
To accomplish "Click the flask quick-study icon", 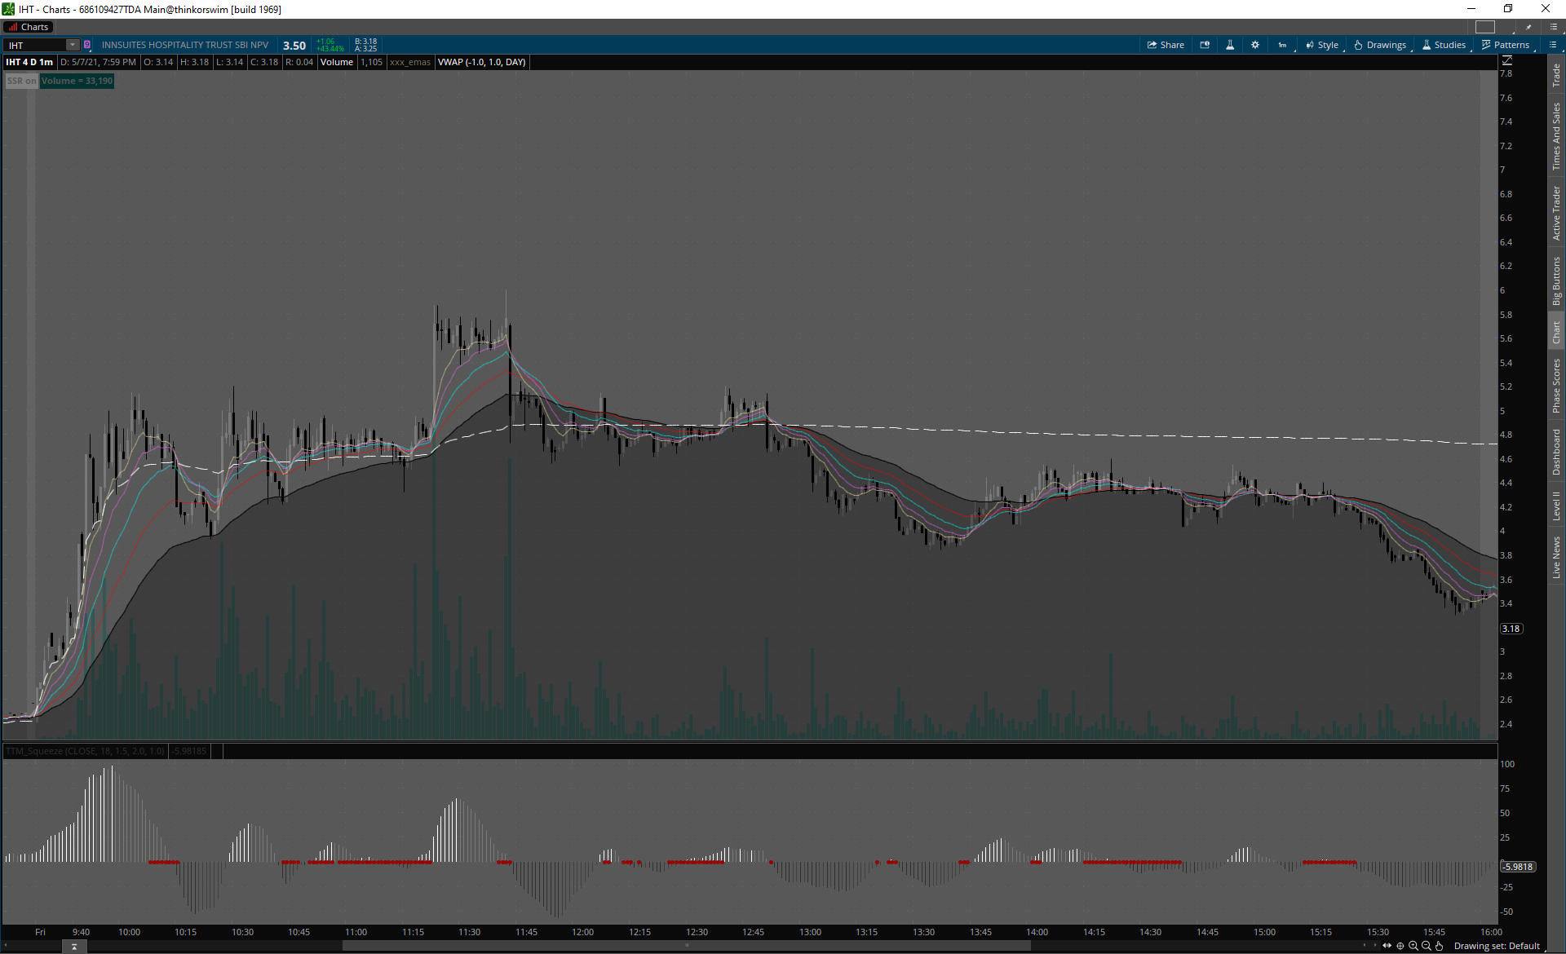I will tap(1230, 45).
